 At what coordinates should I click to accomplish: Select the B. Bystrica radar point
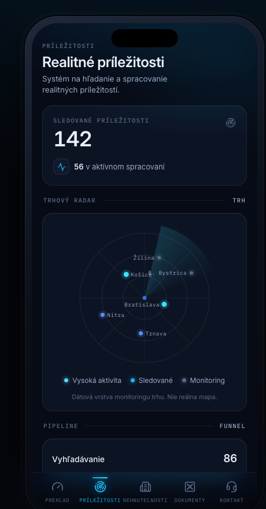point(191,273)
